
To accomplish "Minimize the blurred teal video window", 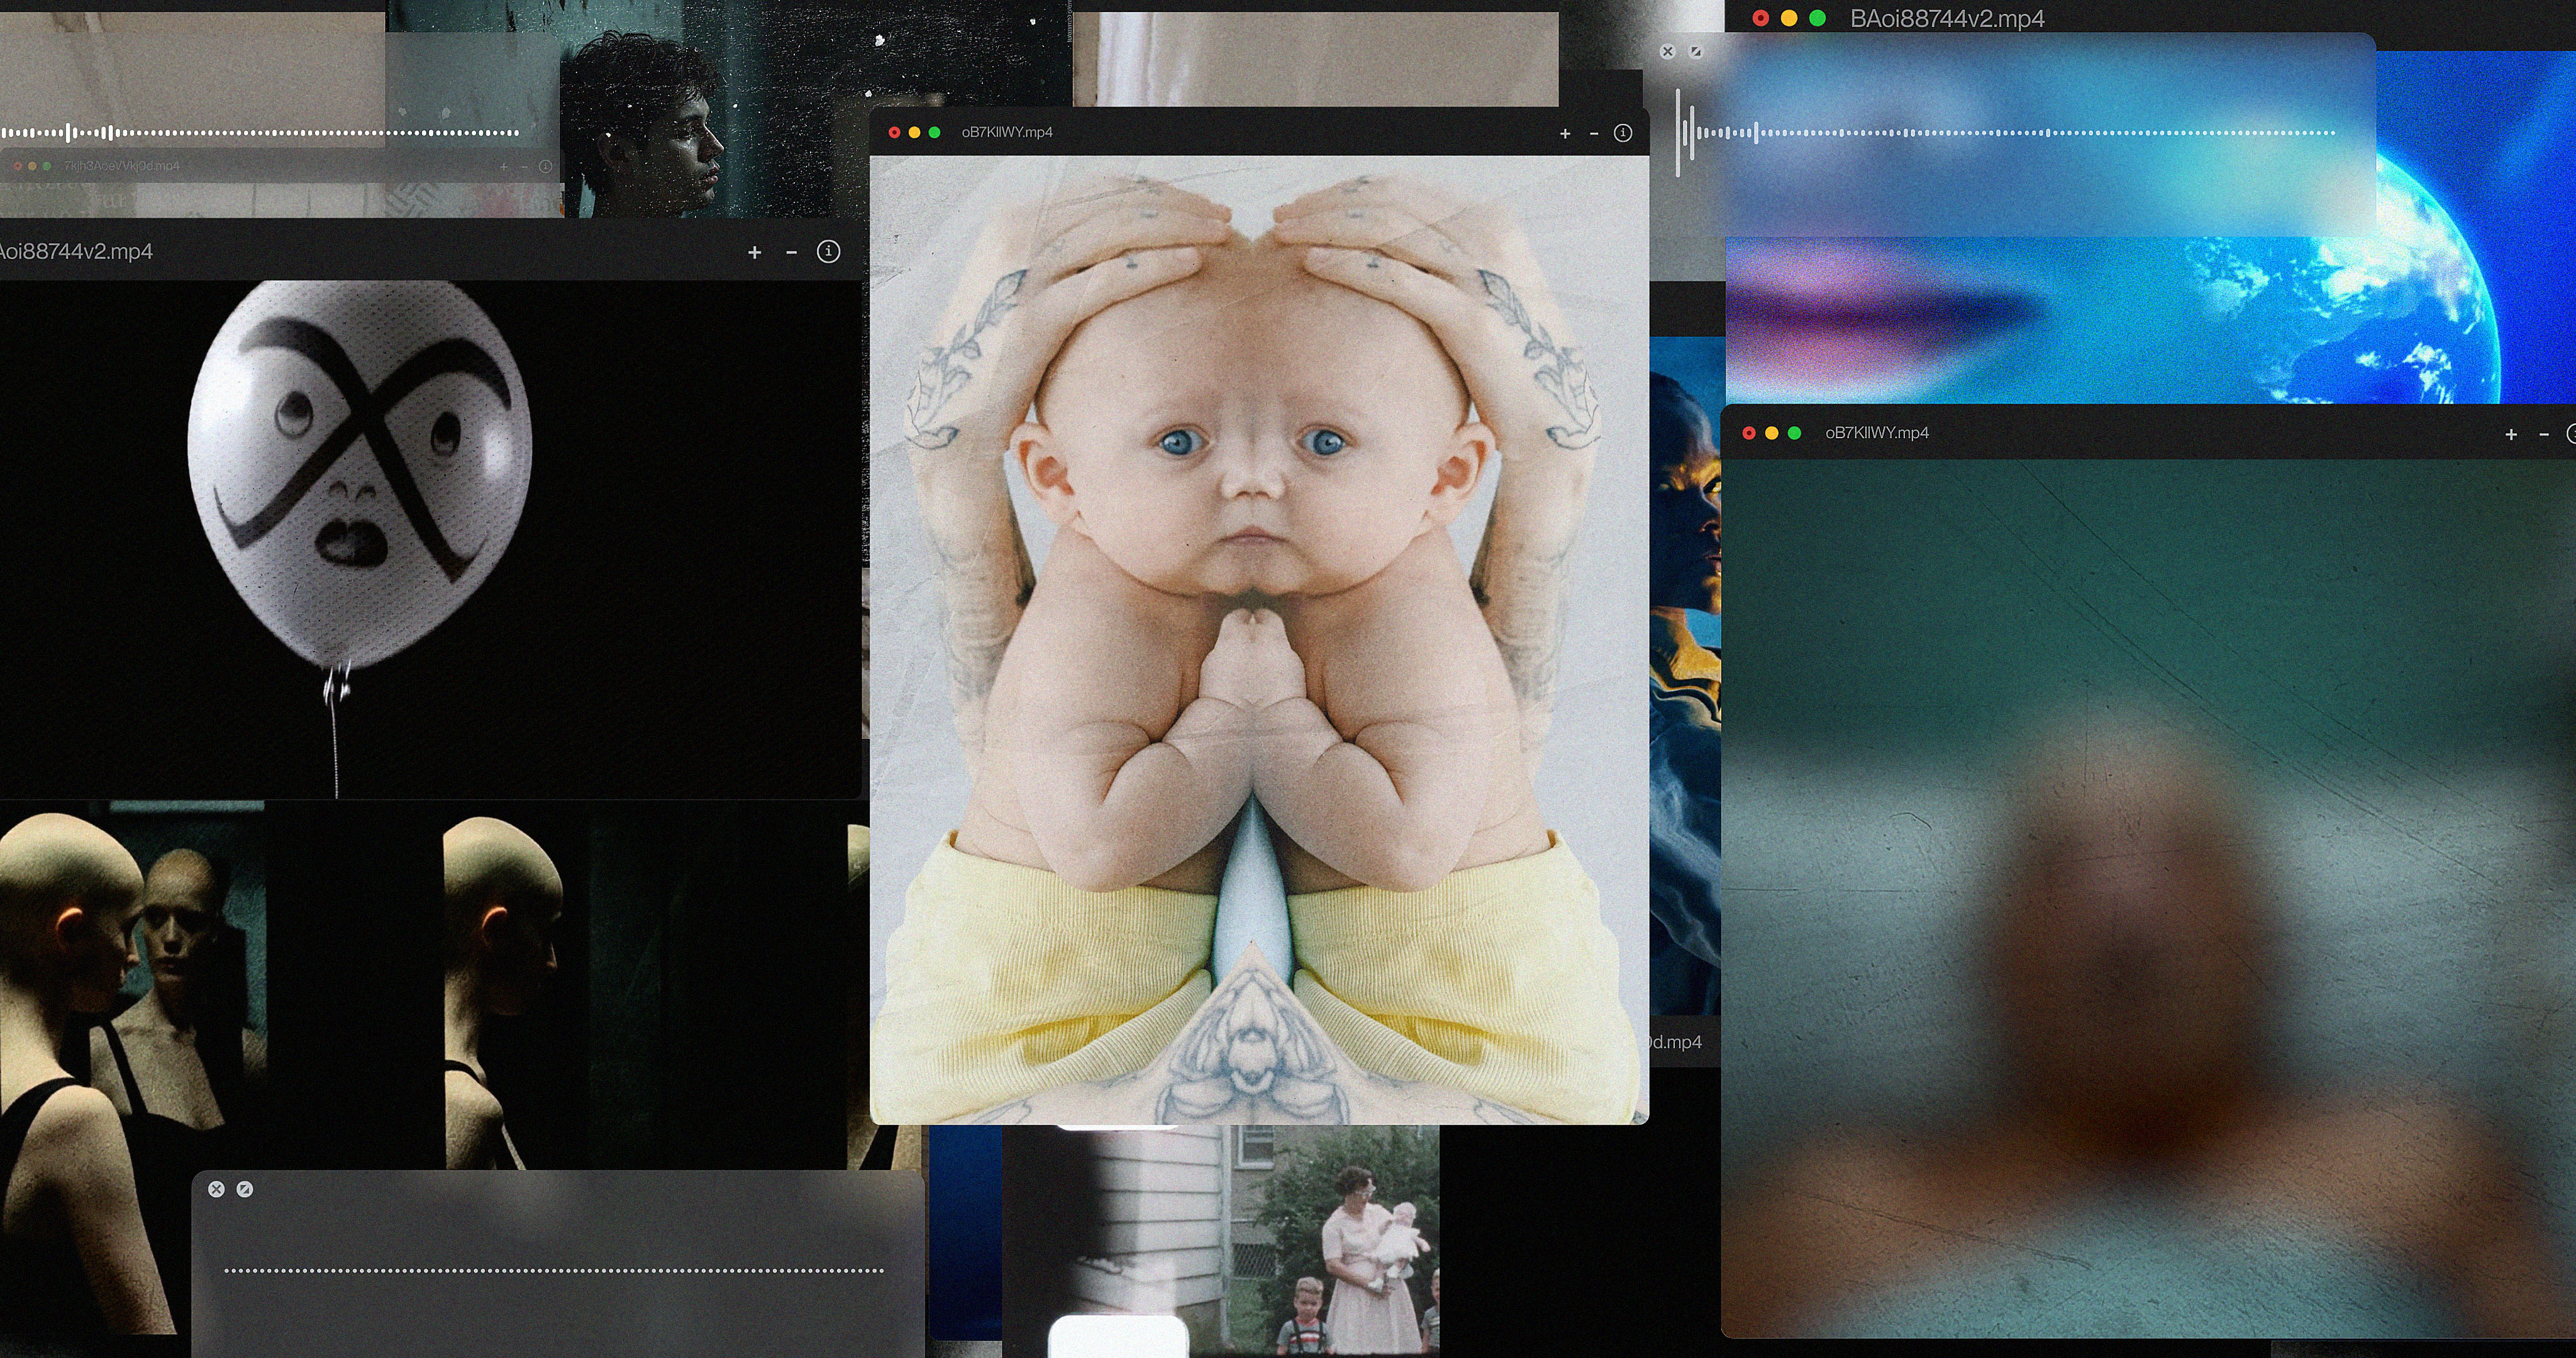I will [x=1772, y=433].
